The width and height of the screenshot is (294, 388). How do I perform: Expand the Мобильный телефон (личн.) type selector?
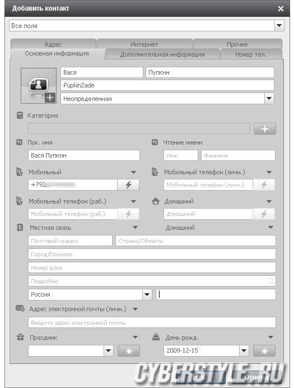click(269, 172)
